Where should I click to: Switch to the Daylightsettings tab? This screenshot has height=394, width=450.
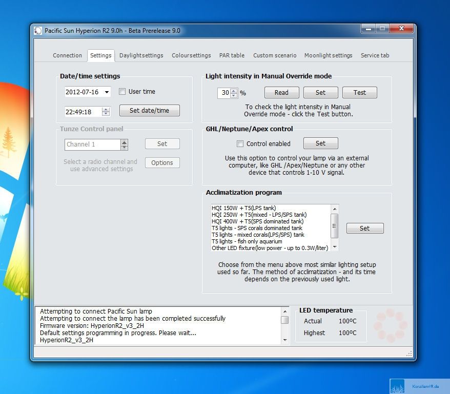[141, 55]
